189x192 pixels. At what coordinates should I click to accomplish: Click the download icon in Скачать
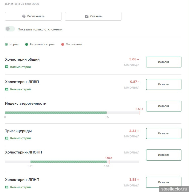pyautogui.click(x=87, y=16)
